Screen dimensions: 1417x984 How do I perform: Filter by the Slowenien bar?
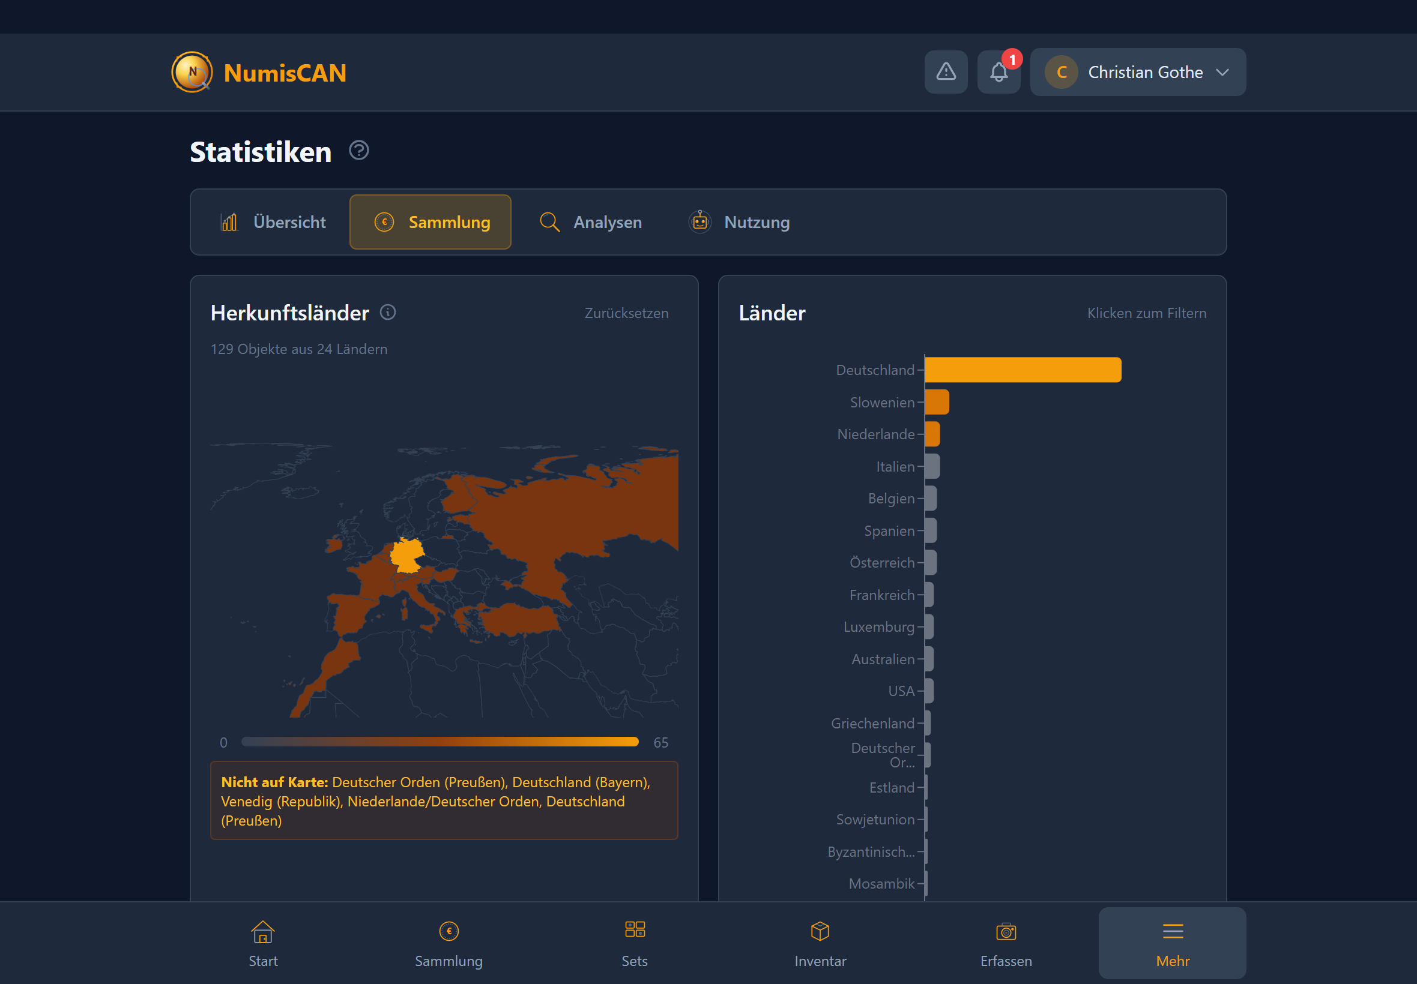tap(936, 402)
